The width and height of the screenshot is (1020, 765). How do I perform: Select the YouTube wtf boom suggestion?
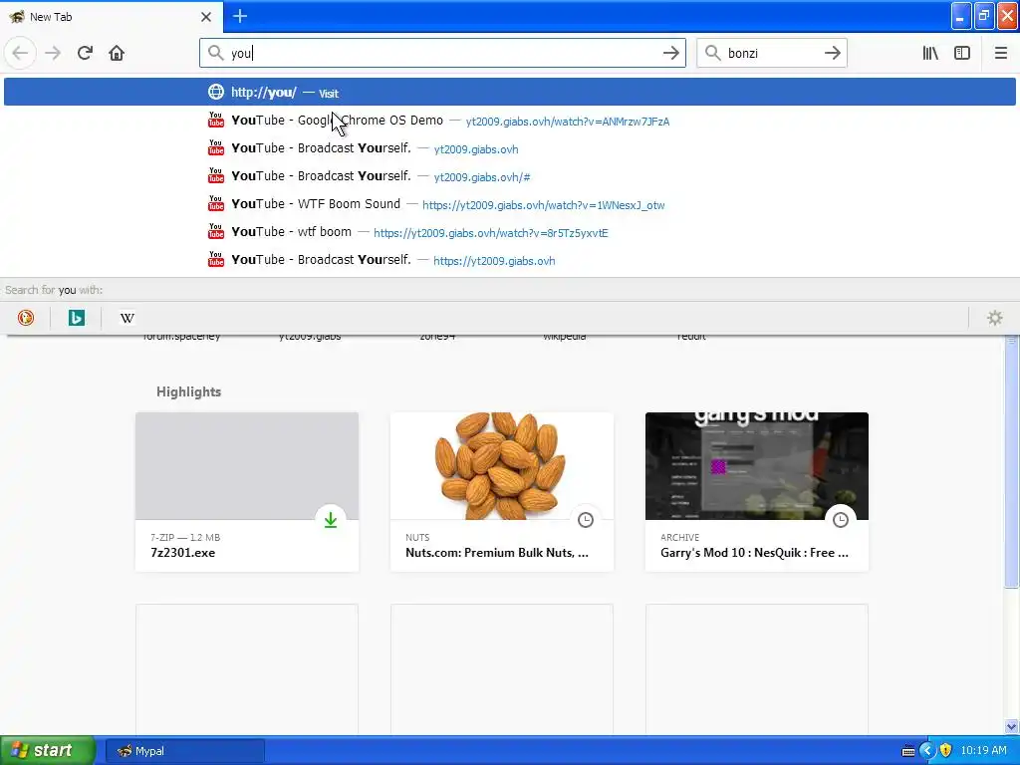click(x=509, y=232)
